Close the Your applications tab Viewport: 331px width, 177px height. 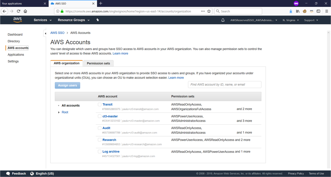tap(45, 3)
